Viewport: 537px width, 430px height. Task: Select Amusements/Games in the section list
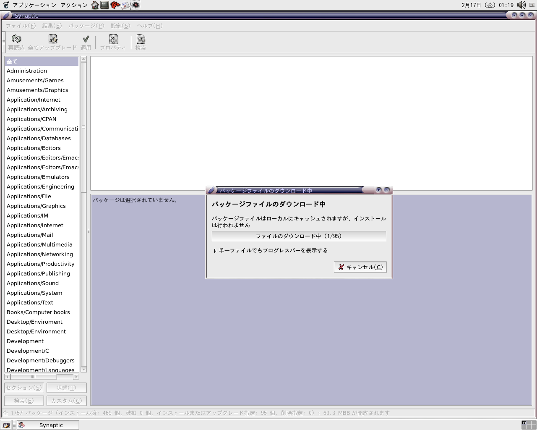pos(42,81)
